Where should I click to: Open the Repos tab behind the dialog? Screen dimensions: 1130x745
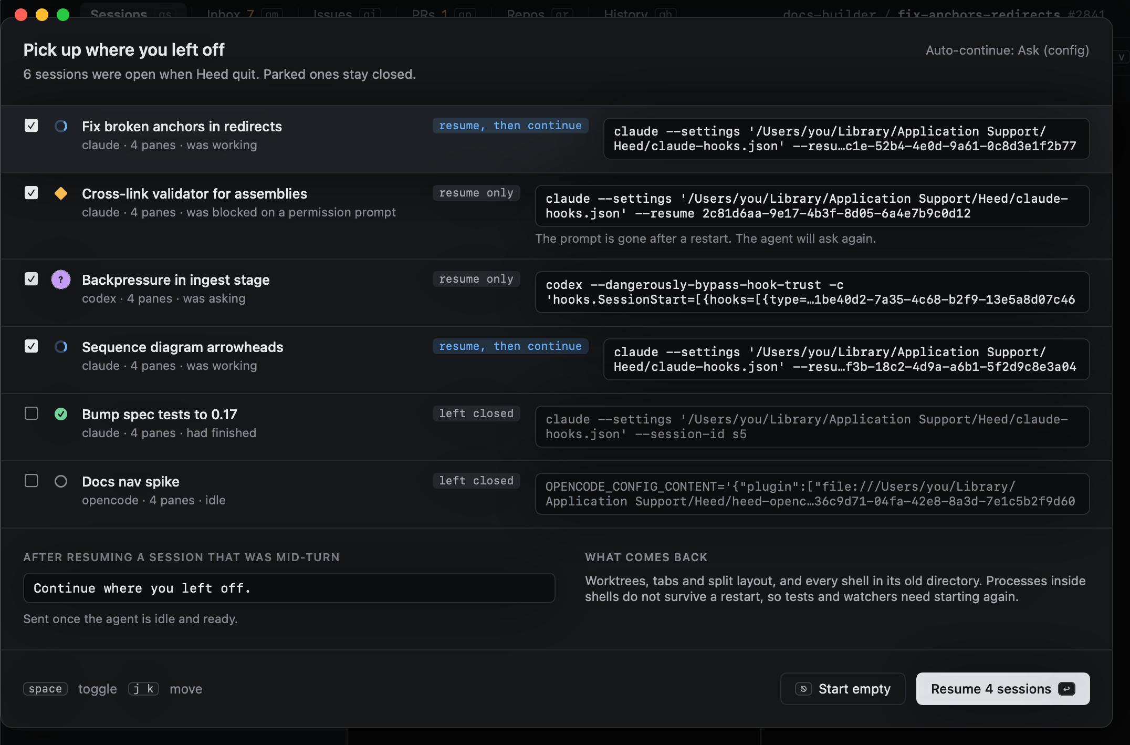pos(539,13)
